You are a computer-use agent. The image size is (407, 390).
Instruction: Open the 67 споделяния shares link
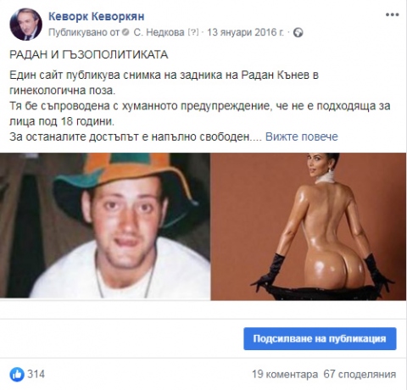click(360, 375)
